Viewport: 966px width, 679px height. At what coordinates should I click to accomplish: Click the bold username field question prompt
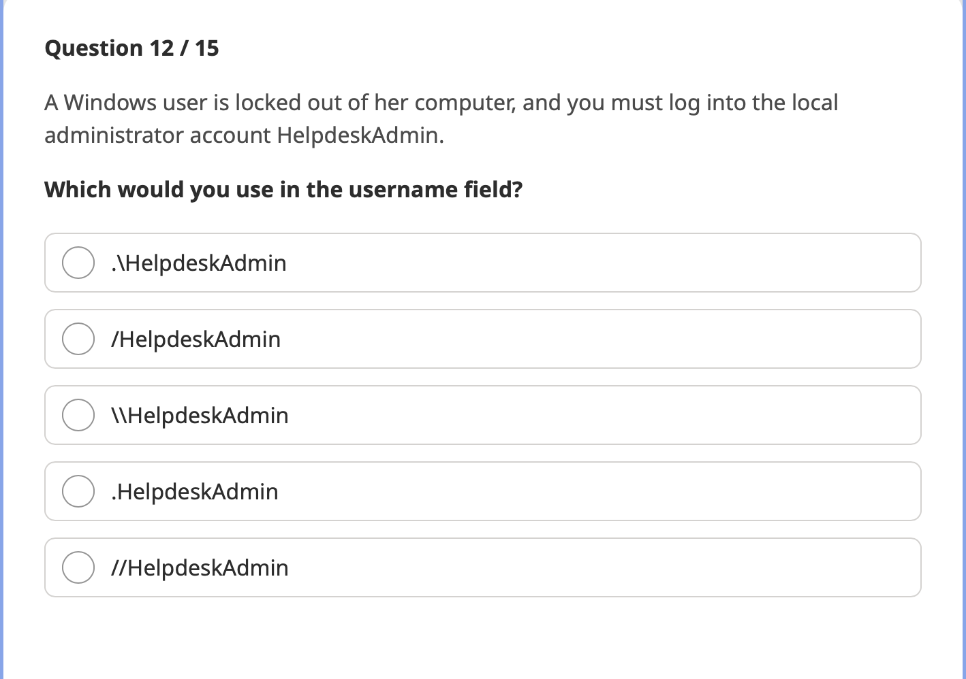[x=284, y=189]
